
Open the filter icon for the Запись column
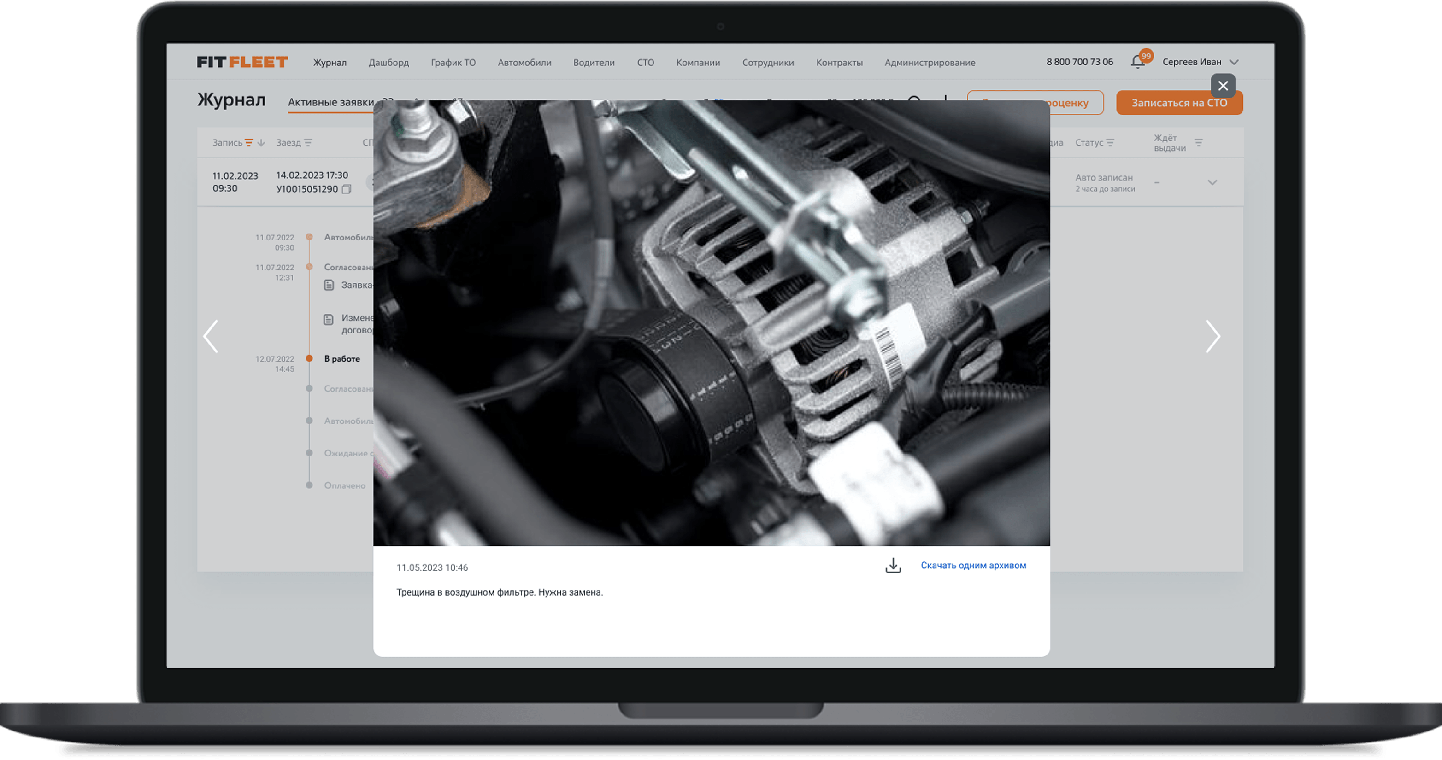(x=249, y=143)
